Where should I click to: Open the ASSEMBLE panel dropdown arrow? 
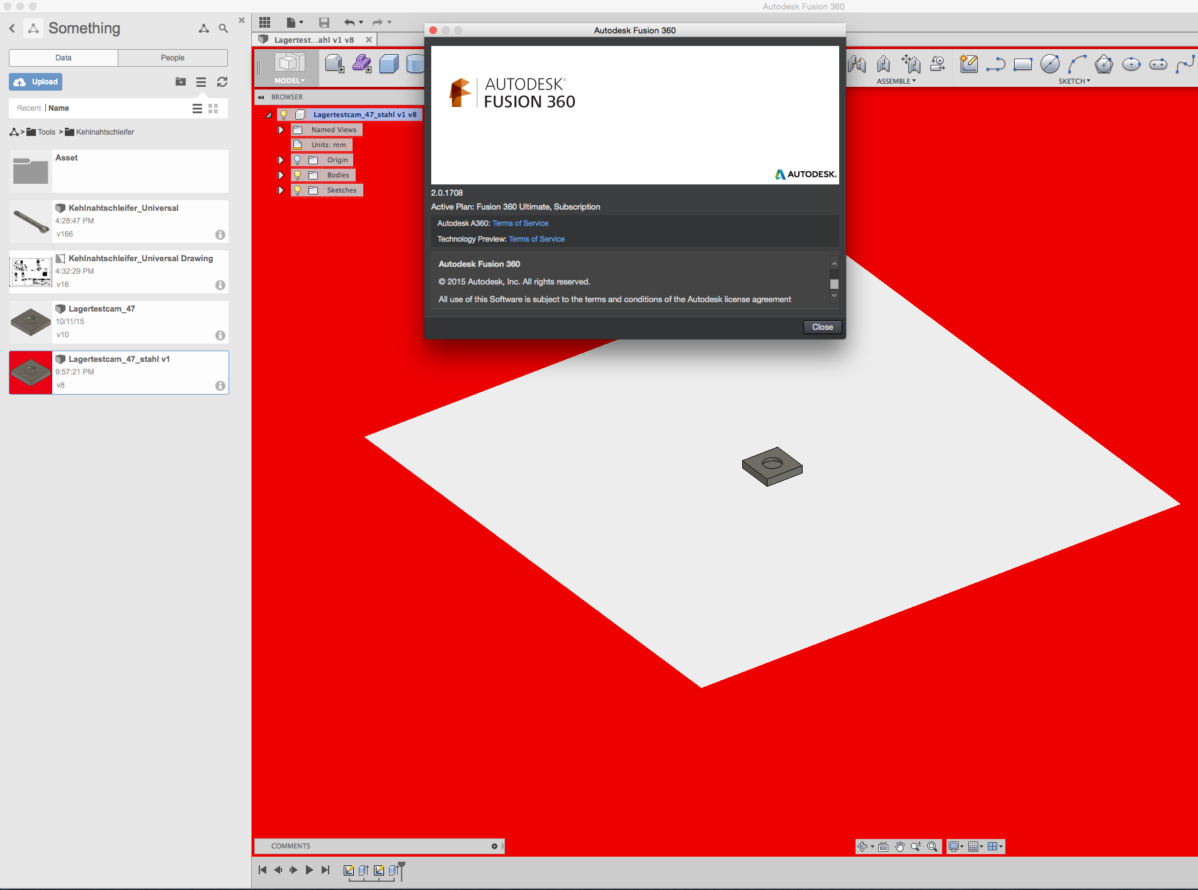pos(913,81)
